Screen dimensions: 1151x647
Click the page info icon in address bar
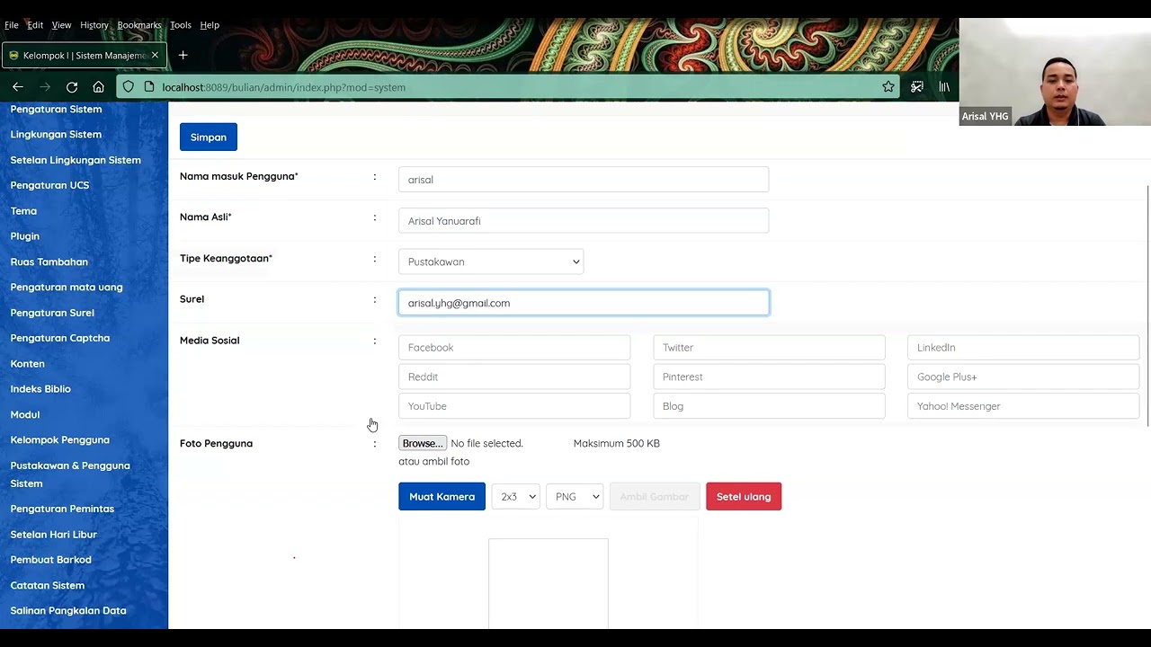(x=147, y=87)
